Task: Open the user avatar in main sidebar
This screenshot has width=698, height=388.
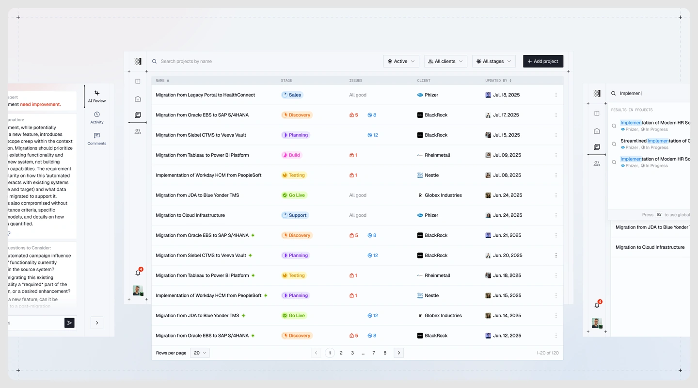Action: coord(138,290)
